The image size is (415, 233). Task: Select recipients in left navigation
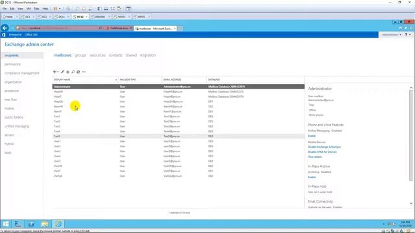pyautogui.click(x=12, y=55)
